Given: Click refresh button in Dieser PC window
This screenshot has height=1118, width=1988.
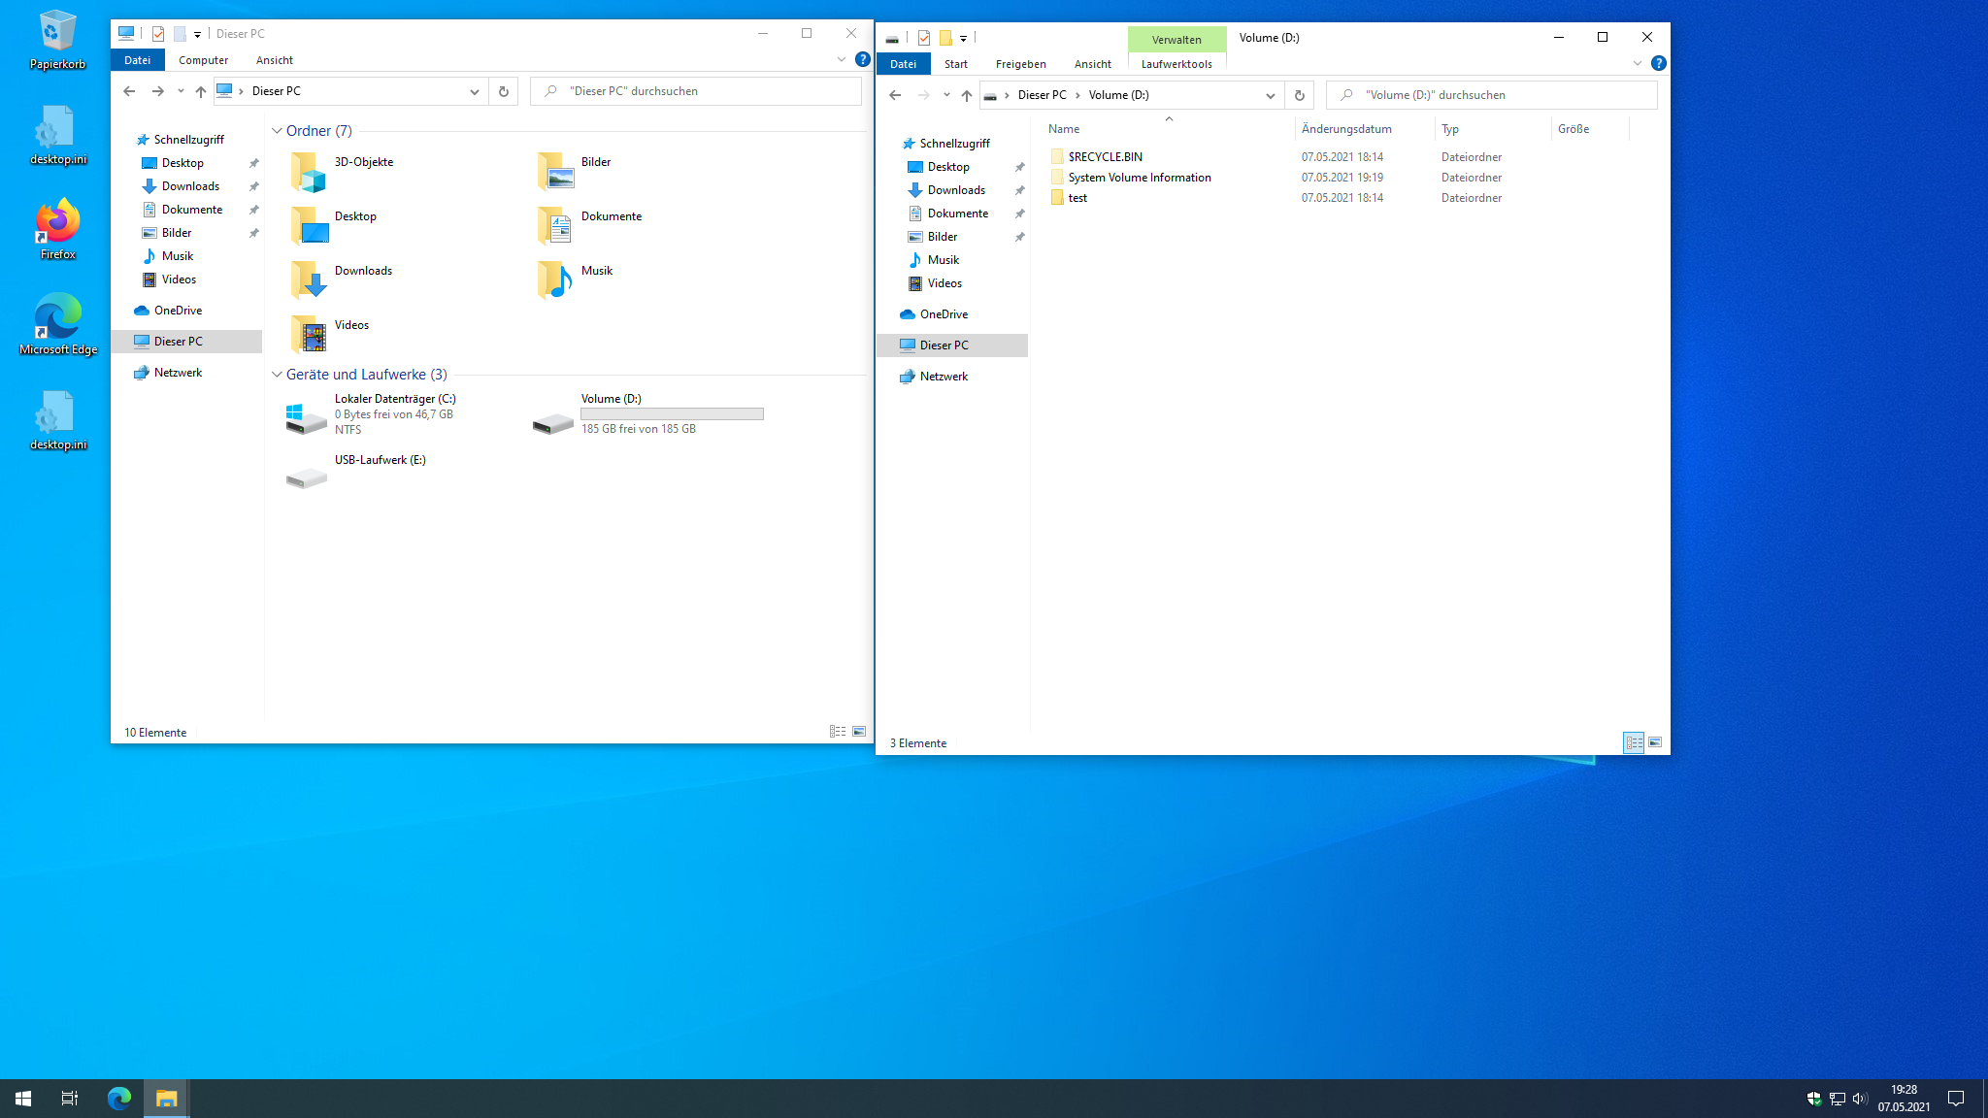Looking at the screenshot, I should pyautogui.click(x=503, y=91).
